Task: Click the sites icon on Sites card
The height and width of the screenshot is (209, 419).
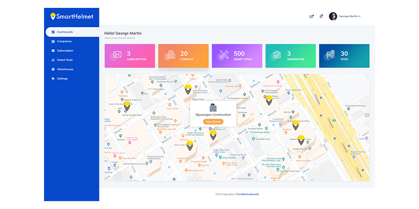Action: 330,54
